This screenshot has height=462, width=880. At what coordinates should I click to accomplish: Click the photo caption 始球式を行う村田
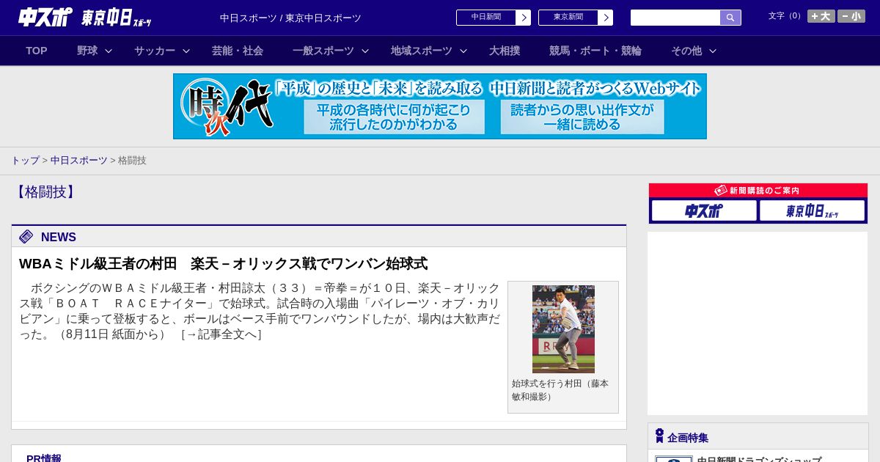pos(560,389)
